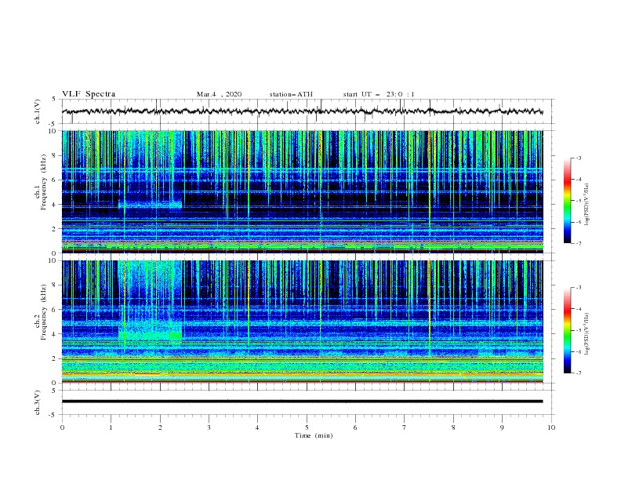Click the ch.2 frequency axis "8" tick label
Image resolution: width=621 pixels, height=480 pixels.
point(54,285)
